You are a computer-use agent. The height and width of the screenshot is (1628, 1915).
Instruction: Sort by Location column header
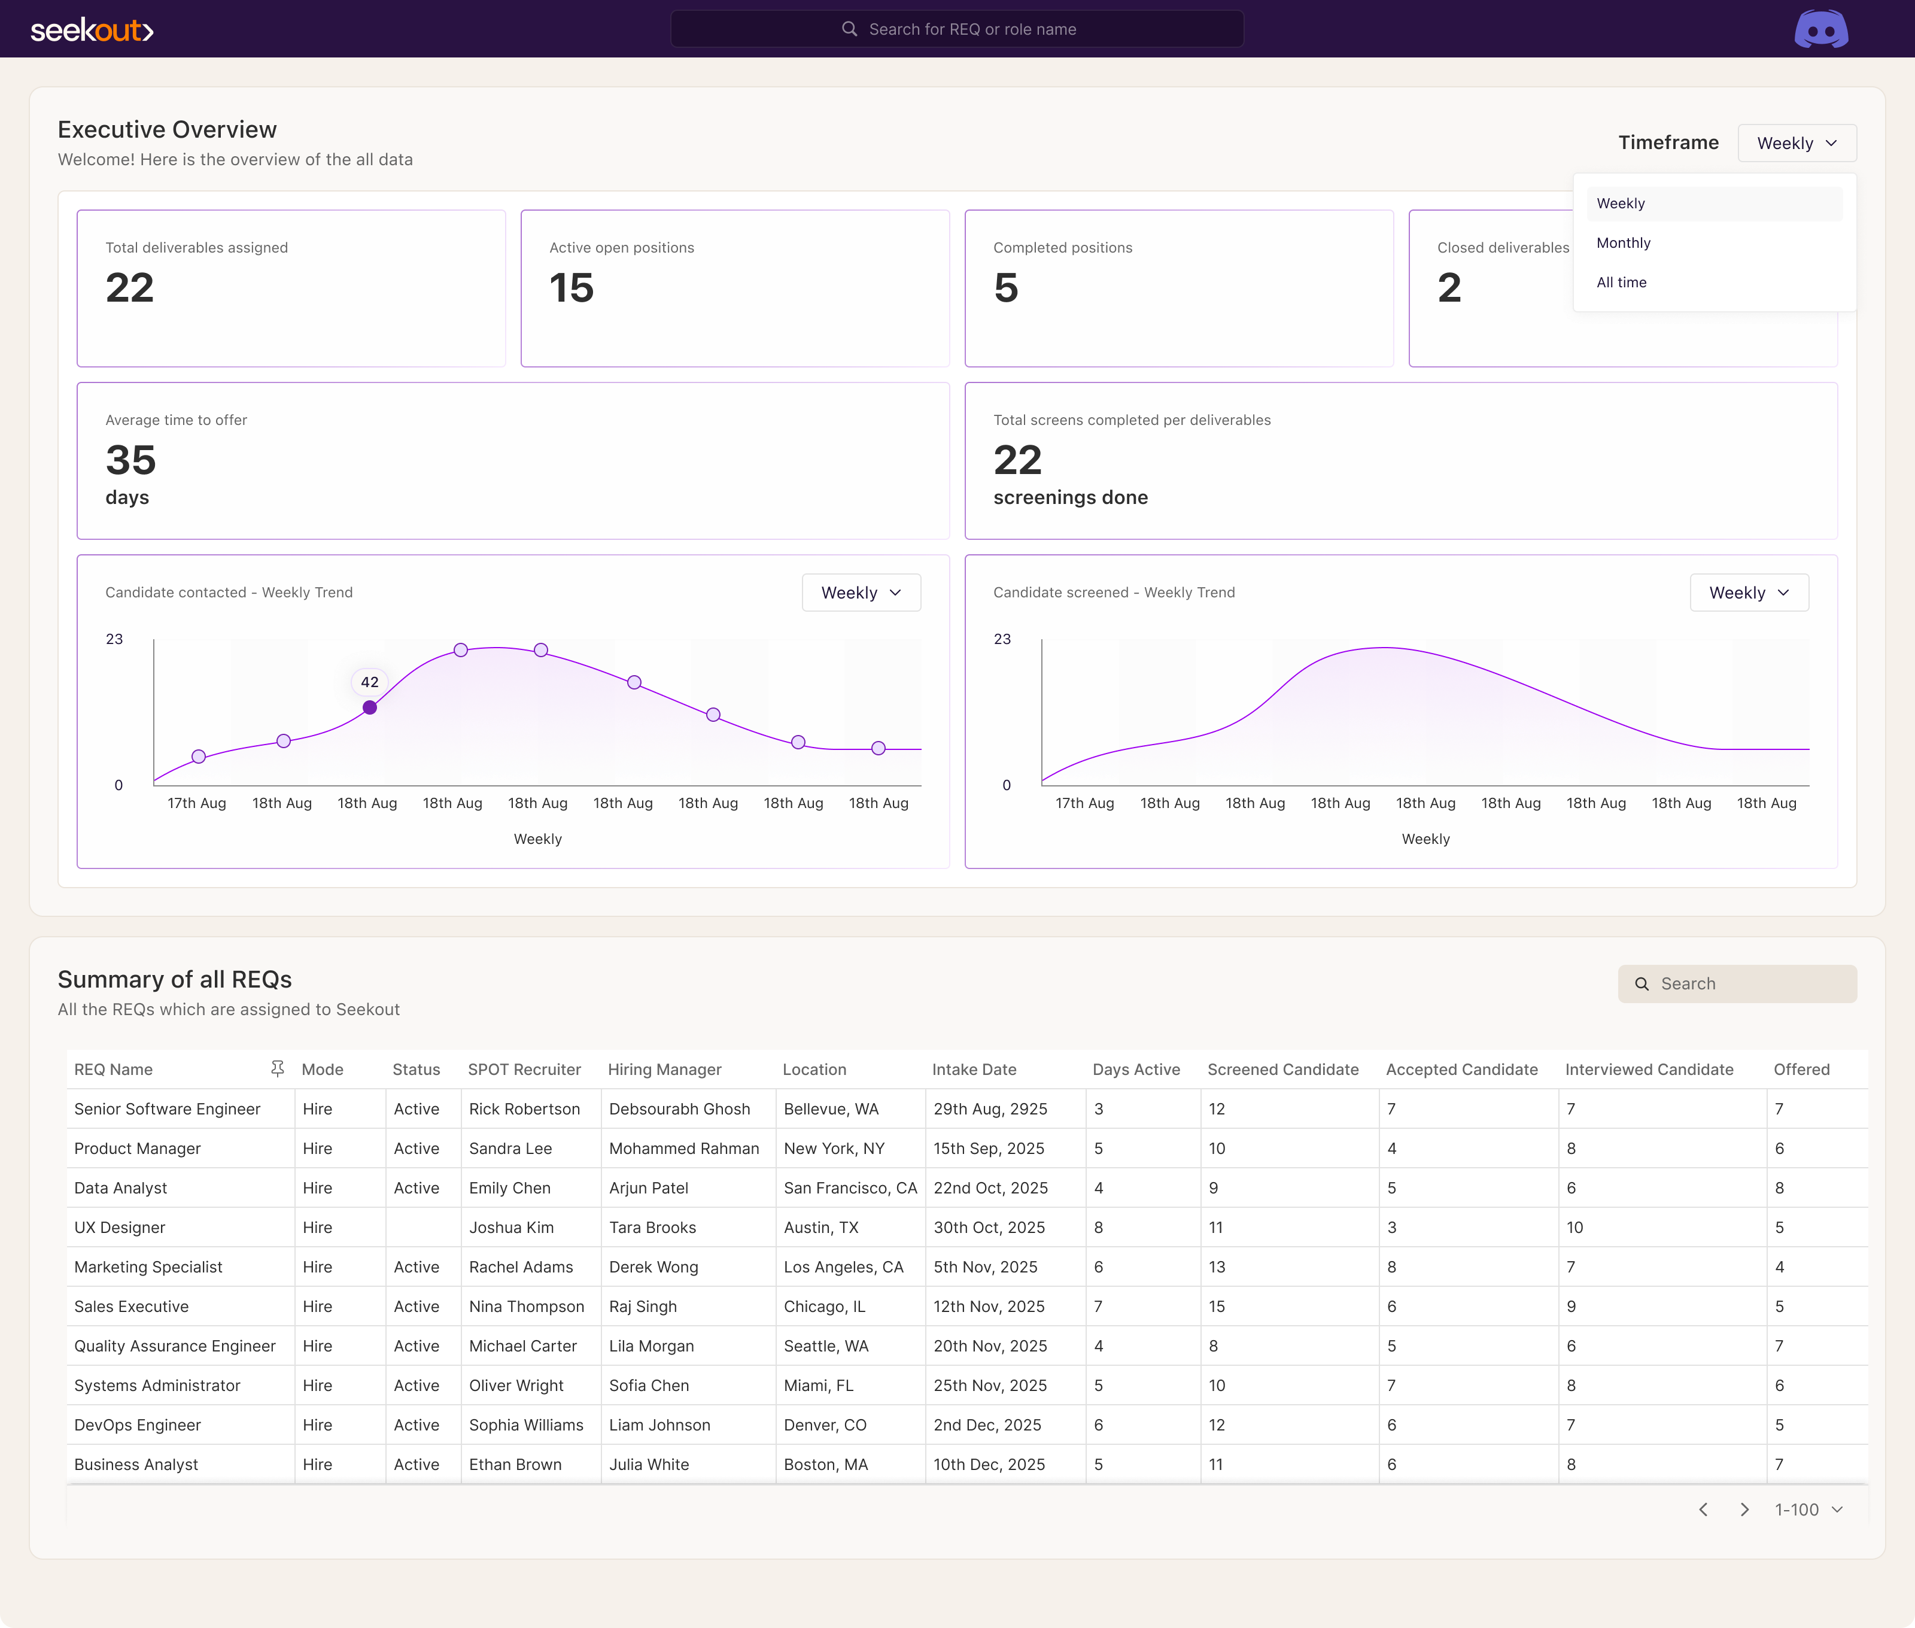(x=814, y=1070)
